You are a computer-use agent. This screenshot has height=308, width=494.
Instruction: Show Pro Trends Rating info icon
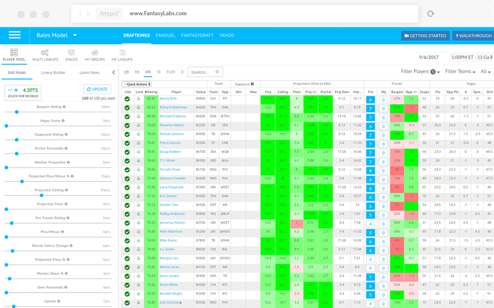(68, 218)
